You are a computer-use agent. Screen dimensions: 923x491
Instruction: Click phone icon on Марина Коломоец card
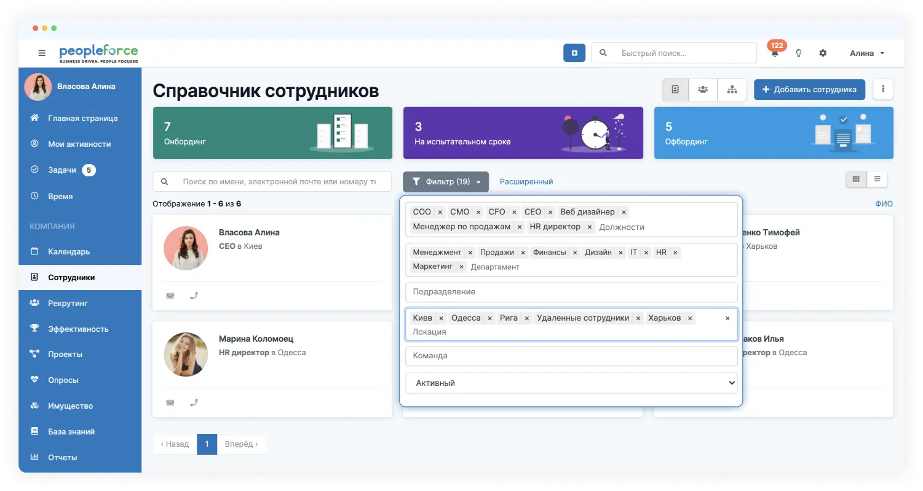194,403
